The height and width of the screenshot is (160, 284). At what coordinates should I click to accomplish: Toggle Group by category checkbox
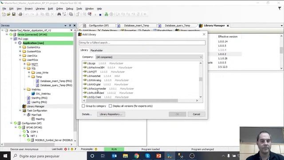[83, 106]
